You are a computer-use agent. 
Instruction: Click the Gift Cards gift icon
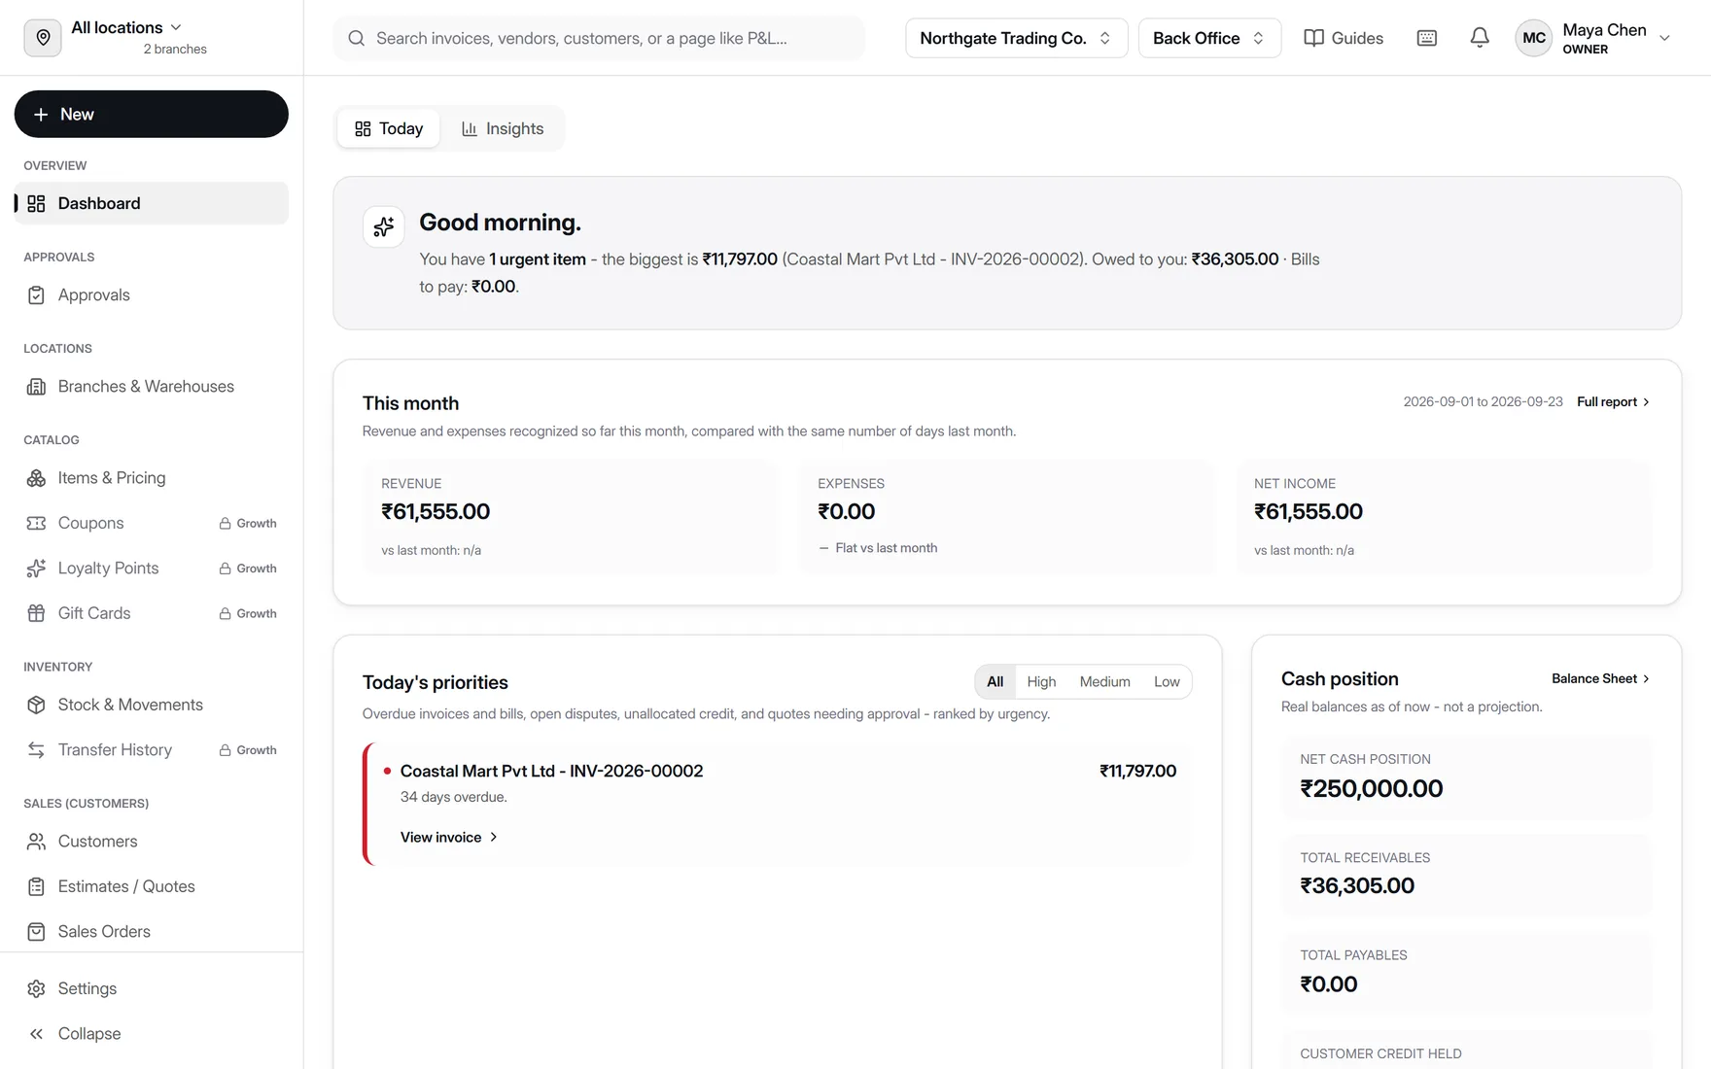[36, 613]
